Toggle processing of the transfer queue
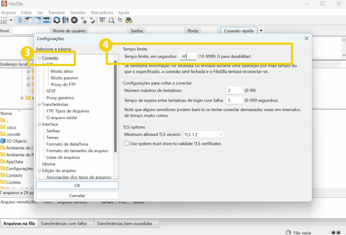 (x=66, y=21)
